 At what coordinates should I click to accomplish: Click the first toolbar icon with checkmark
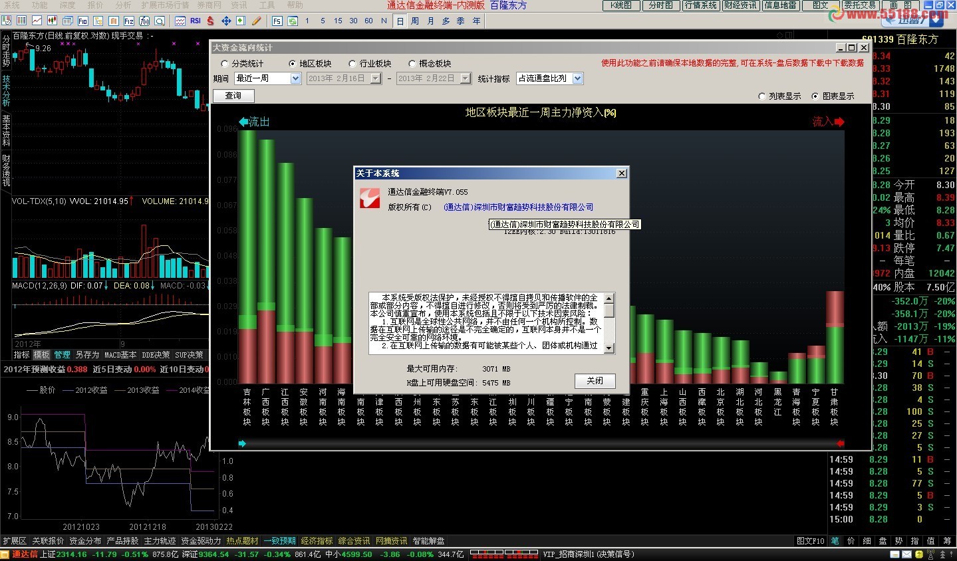(6, 21)
